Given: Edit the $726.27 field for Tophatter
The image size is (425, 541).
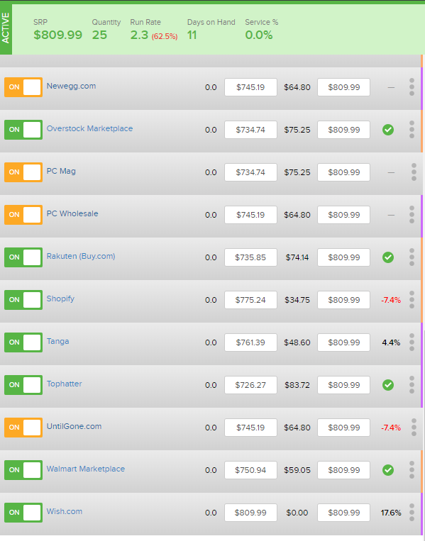Looking at the screenshot, I should pos(250,385).
